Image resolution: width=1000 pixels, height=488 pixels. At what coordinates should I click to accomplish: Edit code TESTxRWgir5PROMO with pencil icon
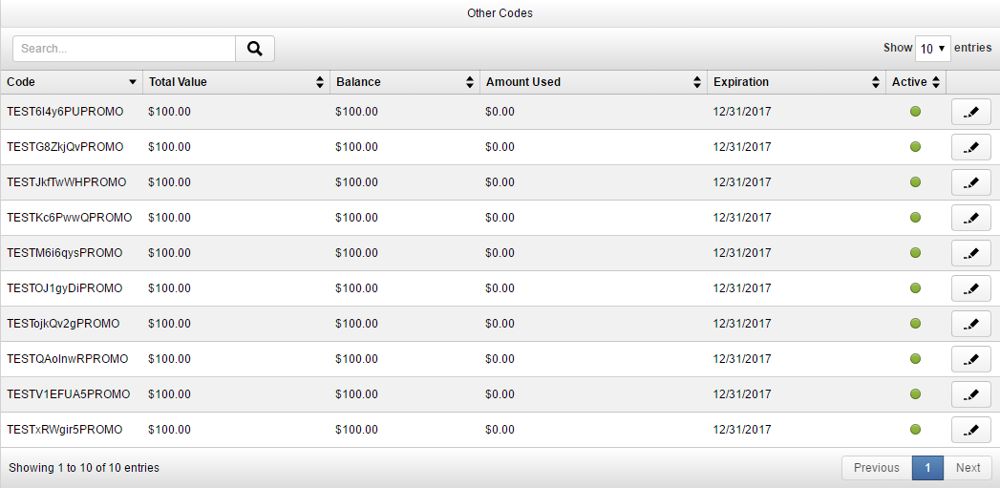click(970, 430)
